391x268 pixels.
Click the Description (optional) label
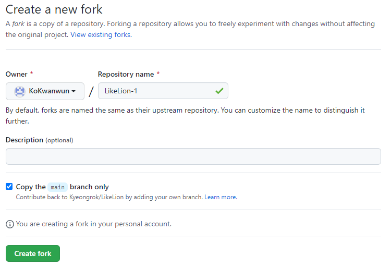39,140
